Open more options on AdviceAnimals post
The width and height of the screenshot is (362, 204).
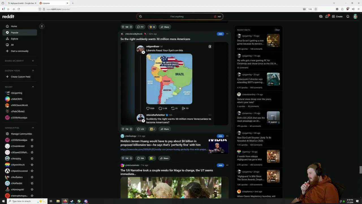227,165
